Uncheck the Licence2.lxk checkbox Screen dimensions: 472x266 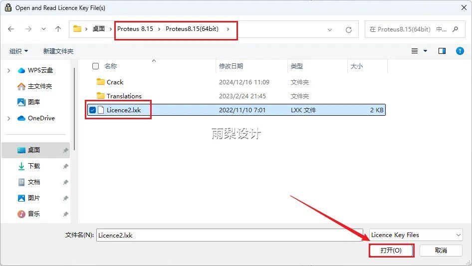click(92, 110)
